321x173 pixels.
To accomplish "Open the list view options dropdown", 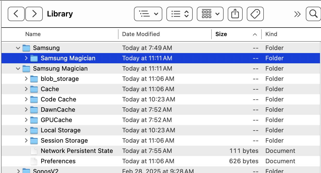I will coord(148,14).
